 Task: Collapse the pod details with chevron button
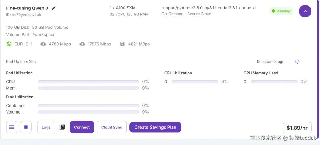[305, 11]
